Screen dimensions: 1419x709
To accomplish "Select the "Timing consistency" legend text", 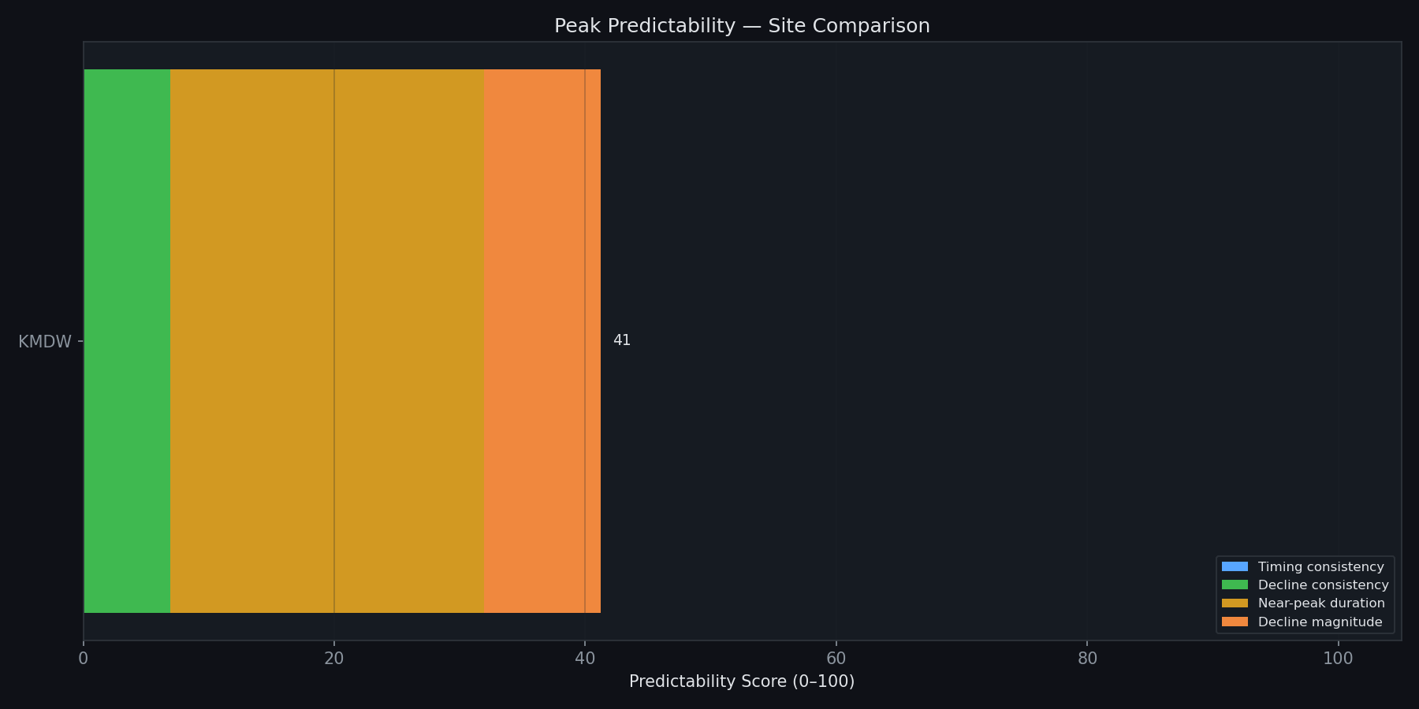I will point(1320,567).
